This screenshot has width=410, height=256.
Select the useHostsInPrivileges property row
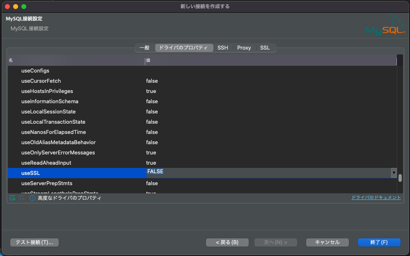click(82, 91)
